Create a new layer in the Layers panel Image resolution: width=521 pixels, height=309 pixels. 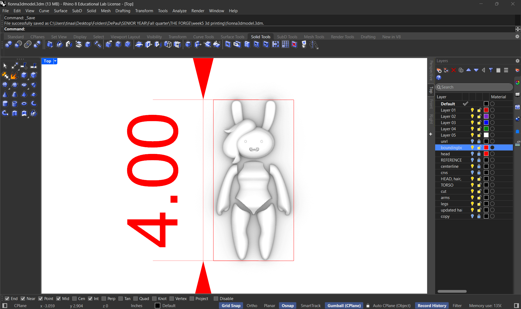point(439,70)
